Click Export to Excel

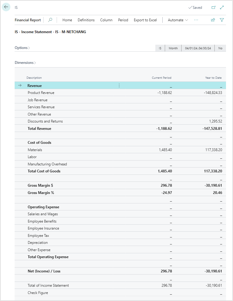145,20
